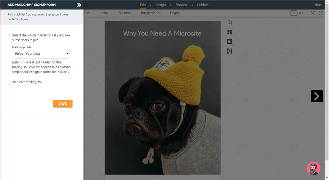This screenshot has height=180, width=329.
Task: Click the partially hidden 'ode' menu tab
Action: click(86, 13)
